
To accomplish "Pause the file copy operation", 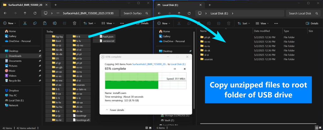I will [175, 69].
